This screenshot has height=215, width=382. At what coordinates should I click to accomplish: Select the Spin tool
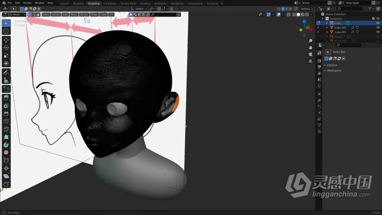(6, 145)
